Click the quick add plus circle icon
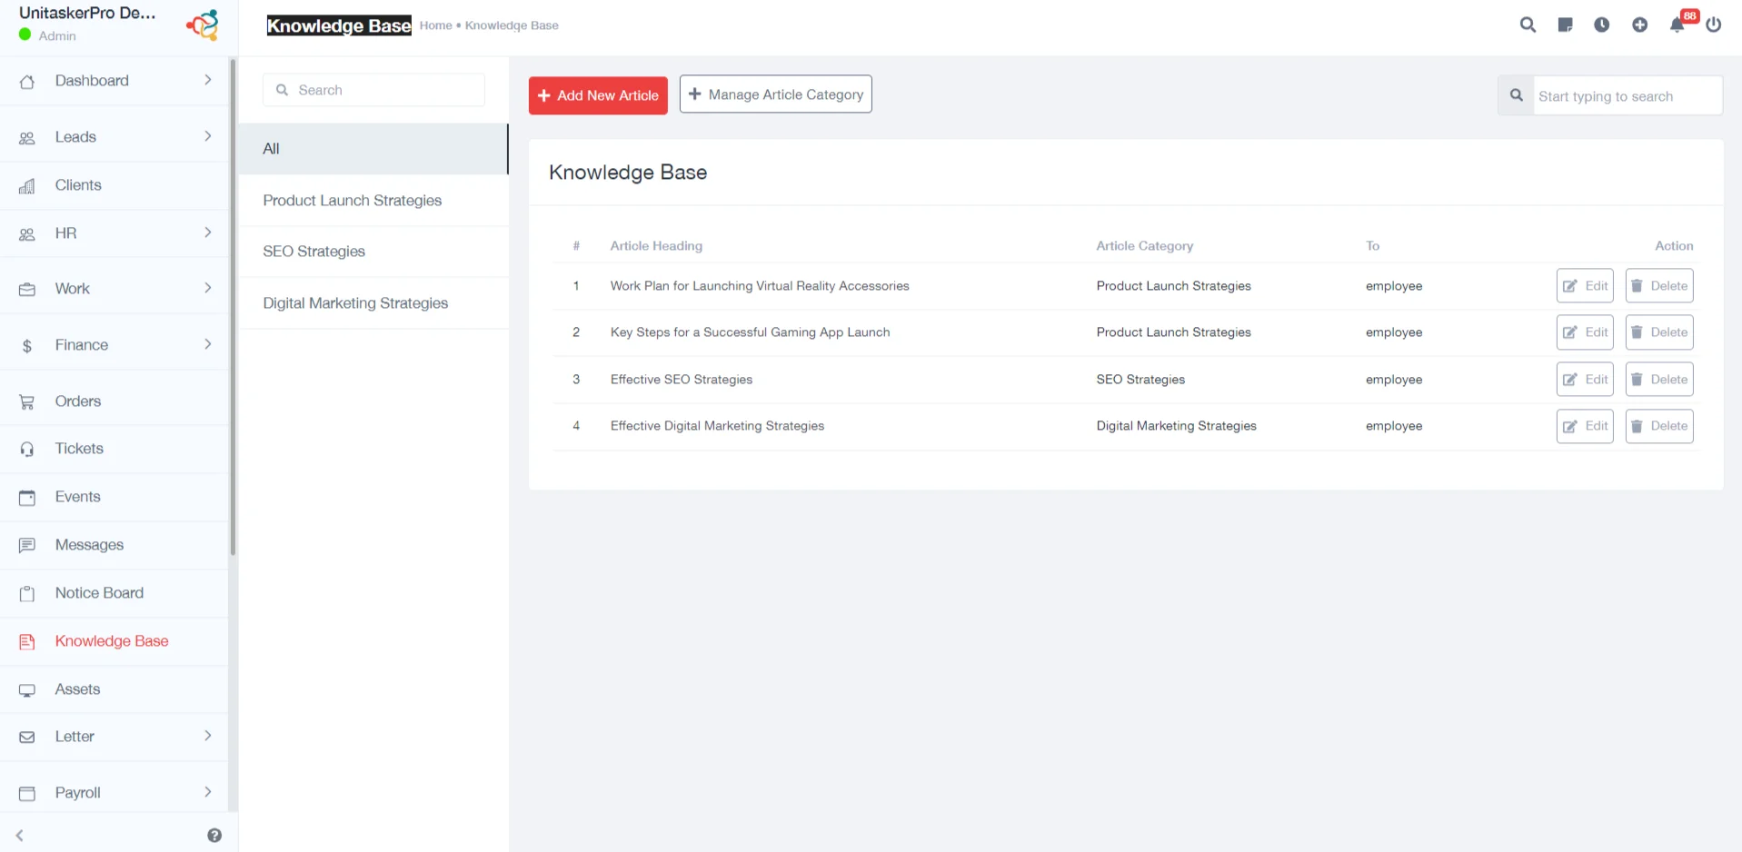This screenshot has height=852, width=1742. (x=1639, y=25)
